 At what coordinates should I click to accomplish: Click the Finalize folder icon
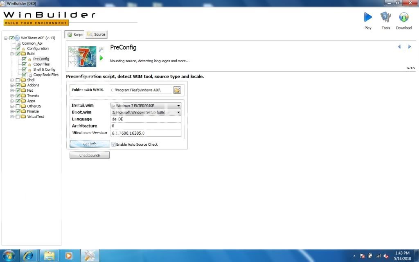click(x=23, y=111)
